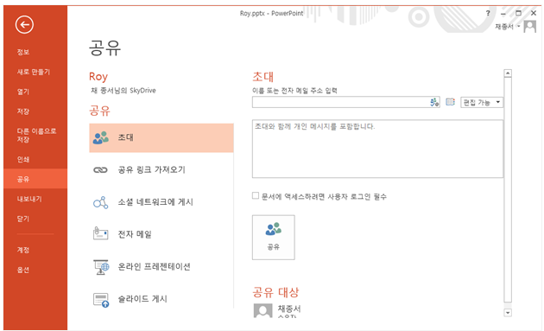Image resolution: width=544 pixels, height=331 pixels.
Task: Select the 공유 sidebar item
Action: point(35,179)
